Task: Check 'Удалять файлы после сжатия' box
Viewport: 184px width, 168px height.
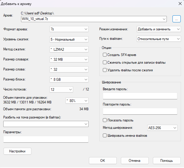Action: (x=105, y=70)
